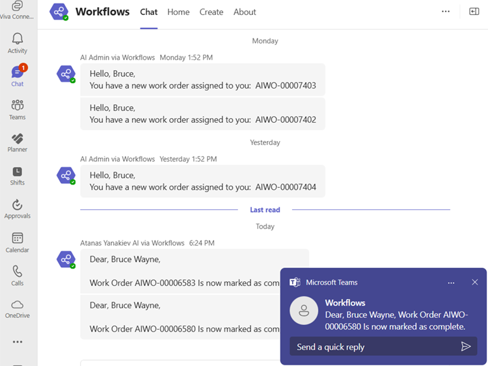Click Workflows avatar beside AIWO-00006583 message

click(66, 259)
